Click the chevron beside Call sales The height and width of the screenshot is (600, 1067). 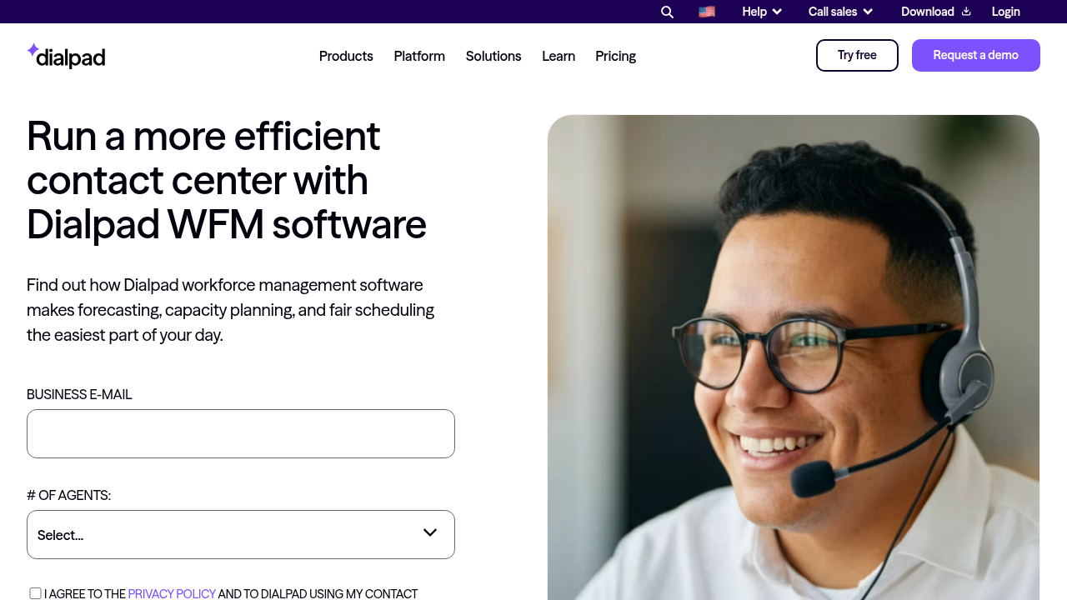[x=868, y=12]
